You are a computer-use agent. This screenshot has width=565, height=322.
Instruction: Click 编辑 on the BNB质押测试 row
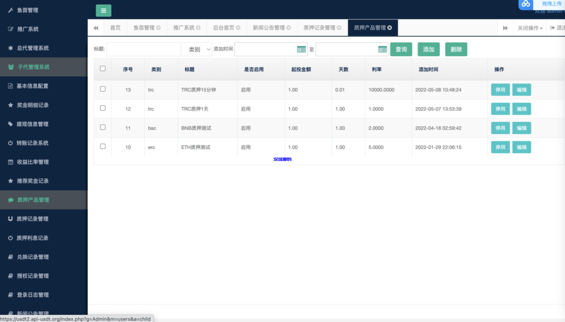point(521,127)
